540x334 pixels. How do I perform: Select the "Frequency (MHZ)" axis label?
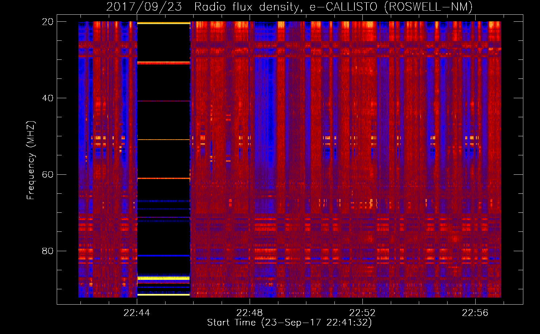(x=31, y=160)
